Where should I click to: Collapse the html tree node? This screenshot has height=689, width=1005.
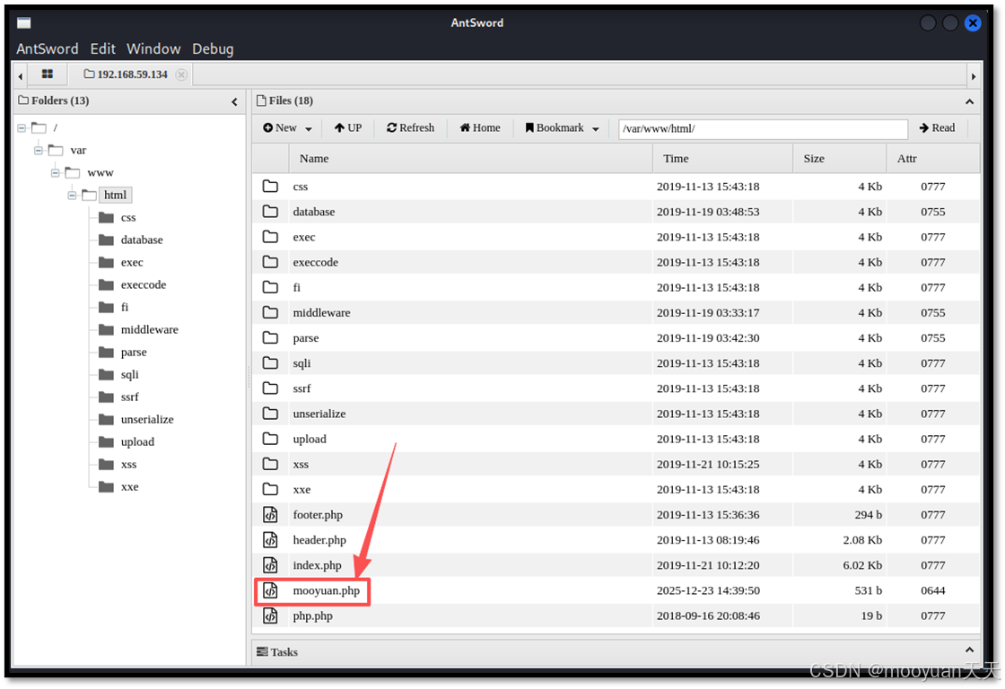pos(72,196)
